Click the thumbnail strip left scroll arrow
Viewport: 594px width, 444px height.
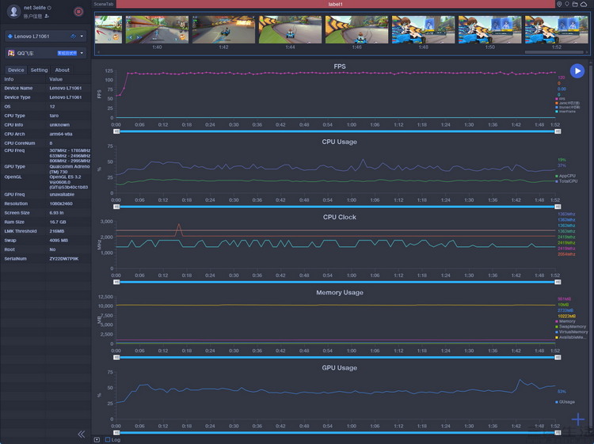(x=99, y=52)
